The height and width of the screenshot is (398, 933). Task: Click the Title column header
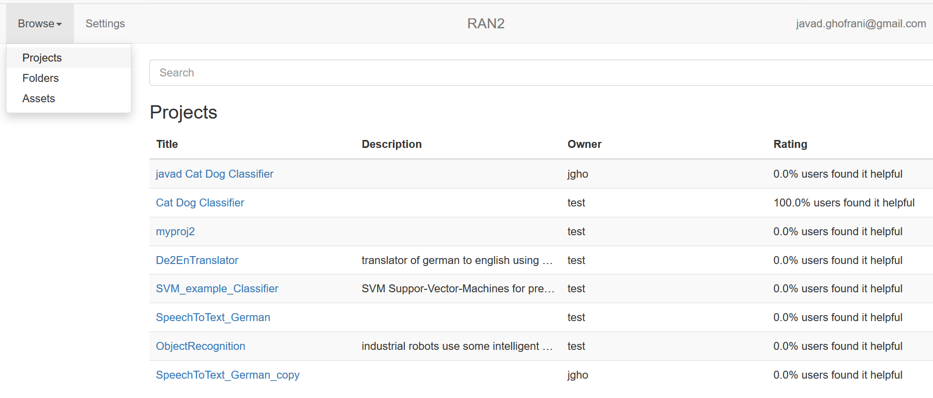167,144
